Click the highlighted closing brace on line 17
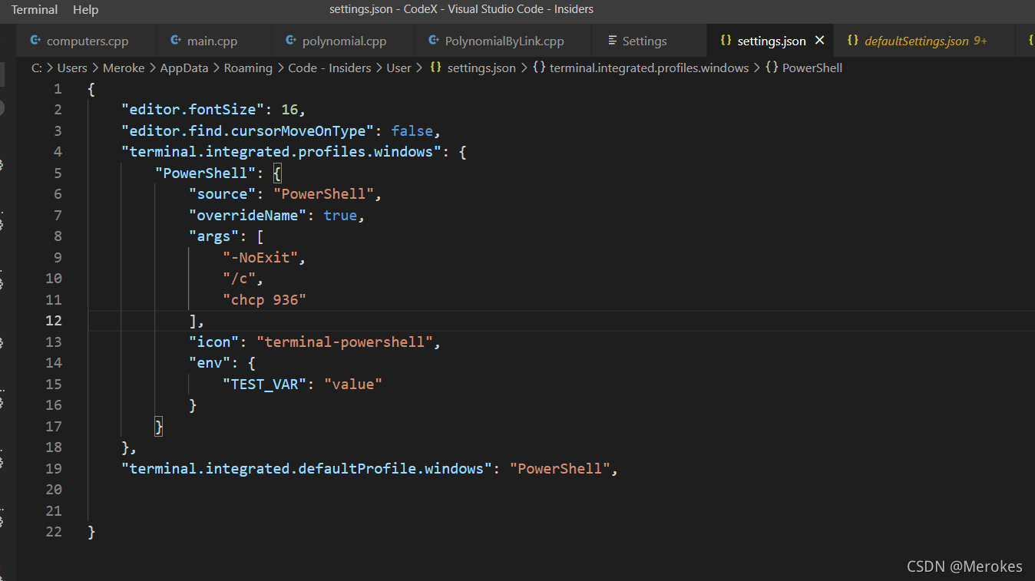 coord(159,427)
